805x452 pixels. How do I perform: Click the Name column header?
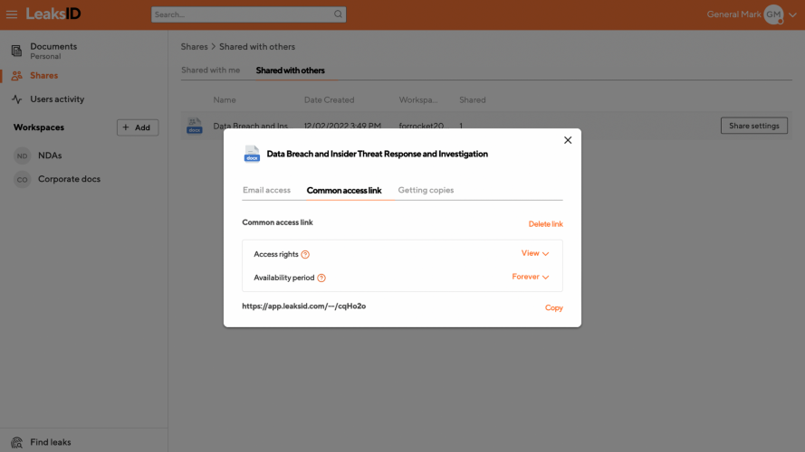click(x=225, y=100)
